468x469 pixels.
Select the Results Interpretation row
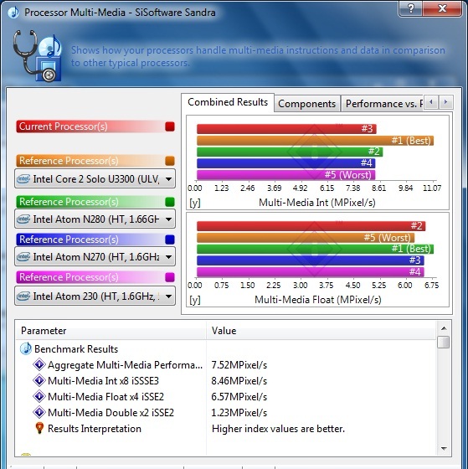[x=226, y=428]
